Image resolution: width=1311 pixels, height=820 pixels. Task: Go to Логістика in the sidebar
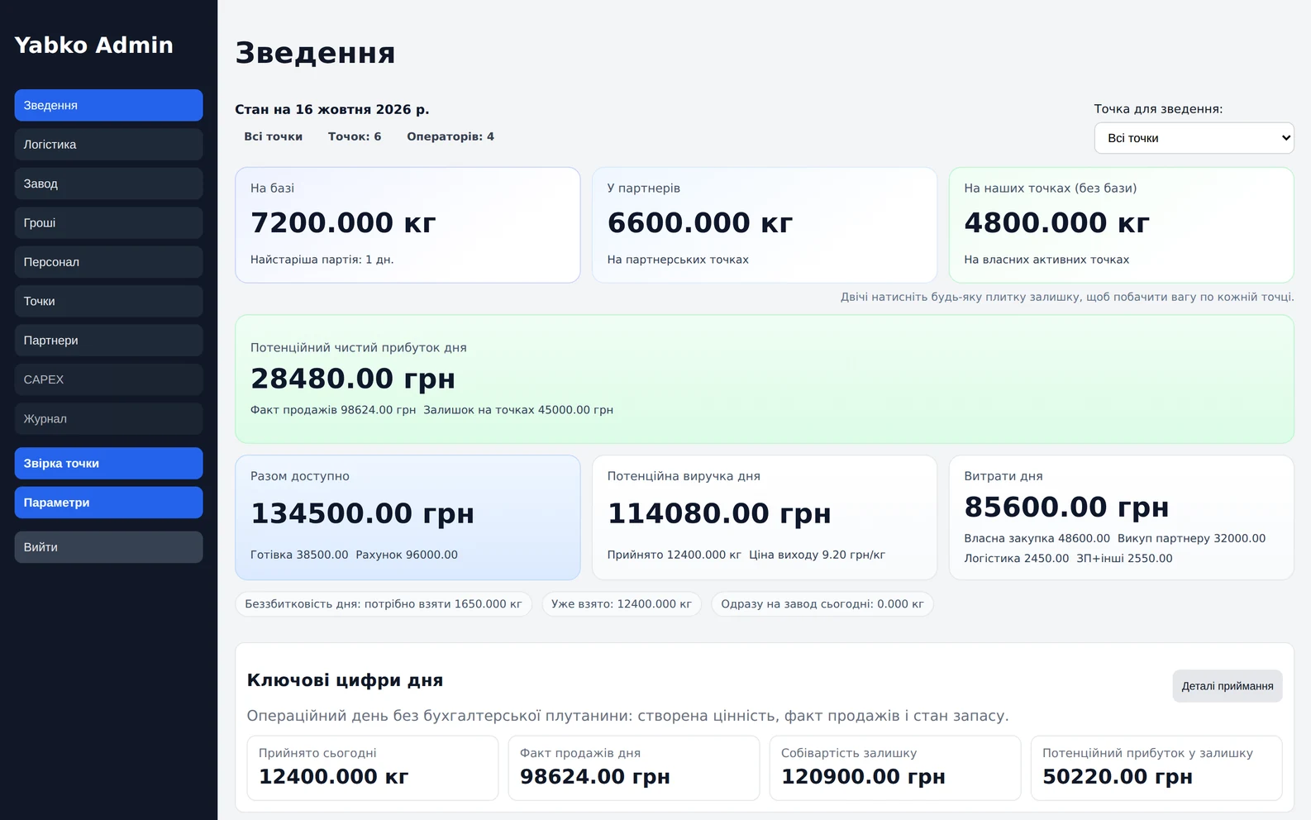click(108, 145)
